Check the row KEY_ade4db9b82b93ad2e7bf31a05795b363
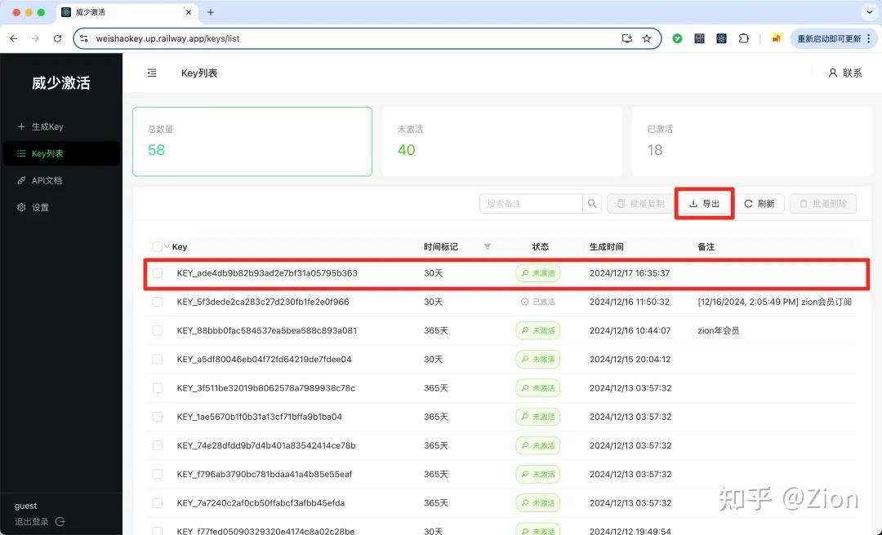The image size is (882, 535). click(x=158, y=273)
